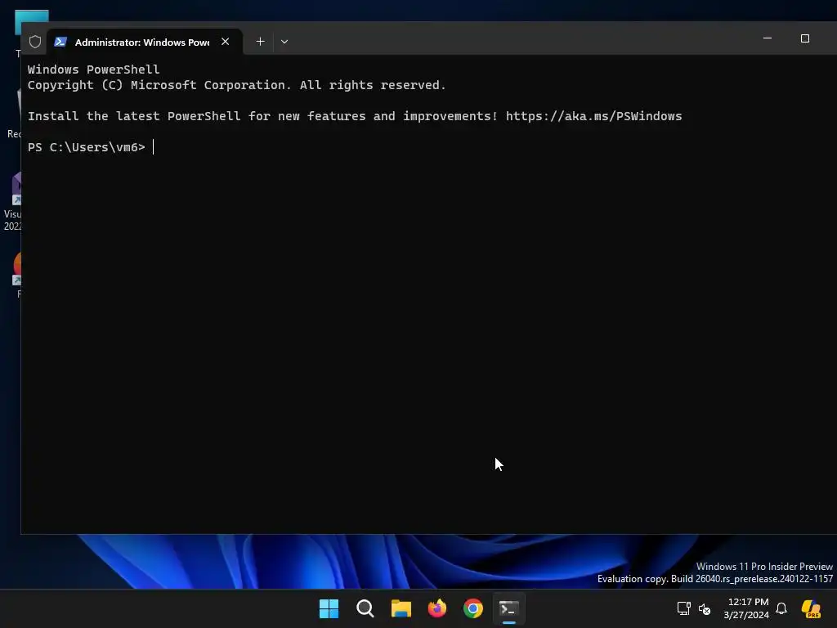Open Firefox from the taskbar
The height and width of the screenshot is (628, 837).
tap(437, 608)
